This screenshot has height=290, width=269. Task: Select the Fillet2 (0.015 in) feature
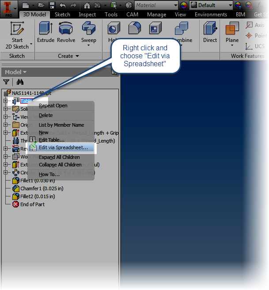(x=34, y=196)
